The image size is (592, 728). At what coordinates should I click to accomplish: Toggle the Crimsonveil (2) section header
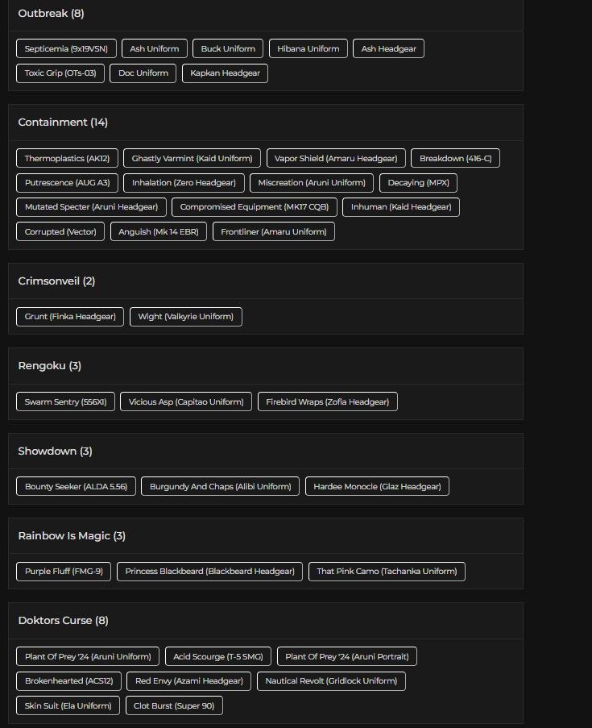click(x=56, y=281)
